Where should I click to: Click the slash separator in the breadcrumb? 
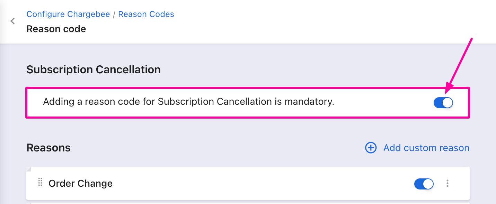coord(114,14)
